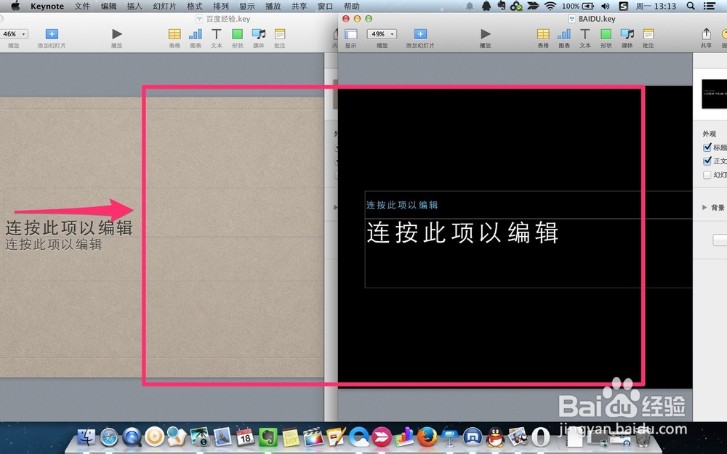Open Numbers bar chart icon in the Dock

pyautogui.click(x=404, y=437)
